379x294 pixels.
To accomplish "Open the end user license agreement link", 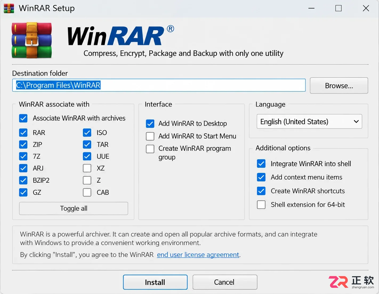I will (198, 255).
